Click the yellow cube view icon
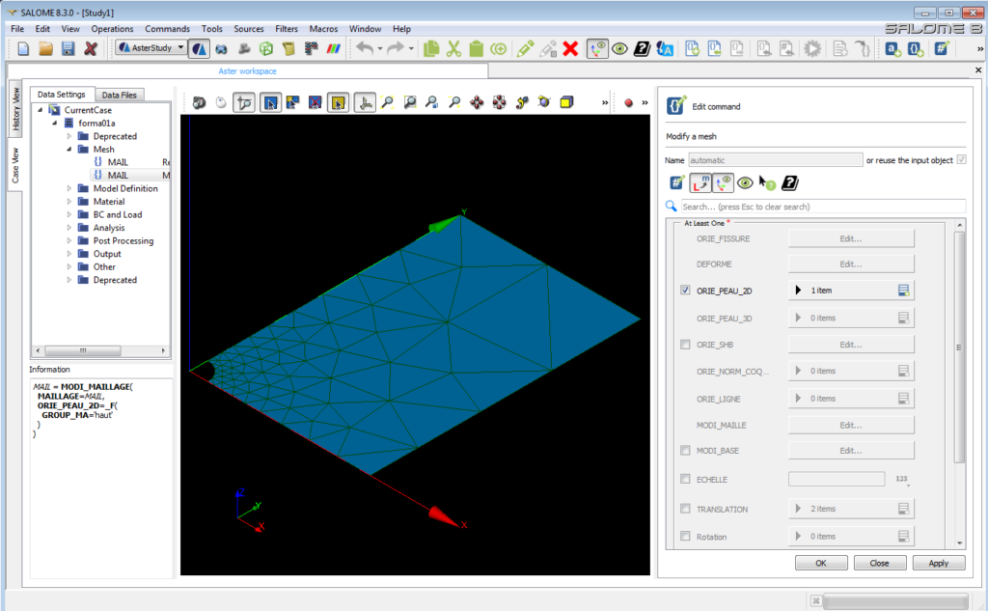Screen dimensions: 988x611 click(x=566, y=102)
